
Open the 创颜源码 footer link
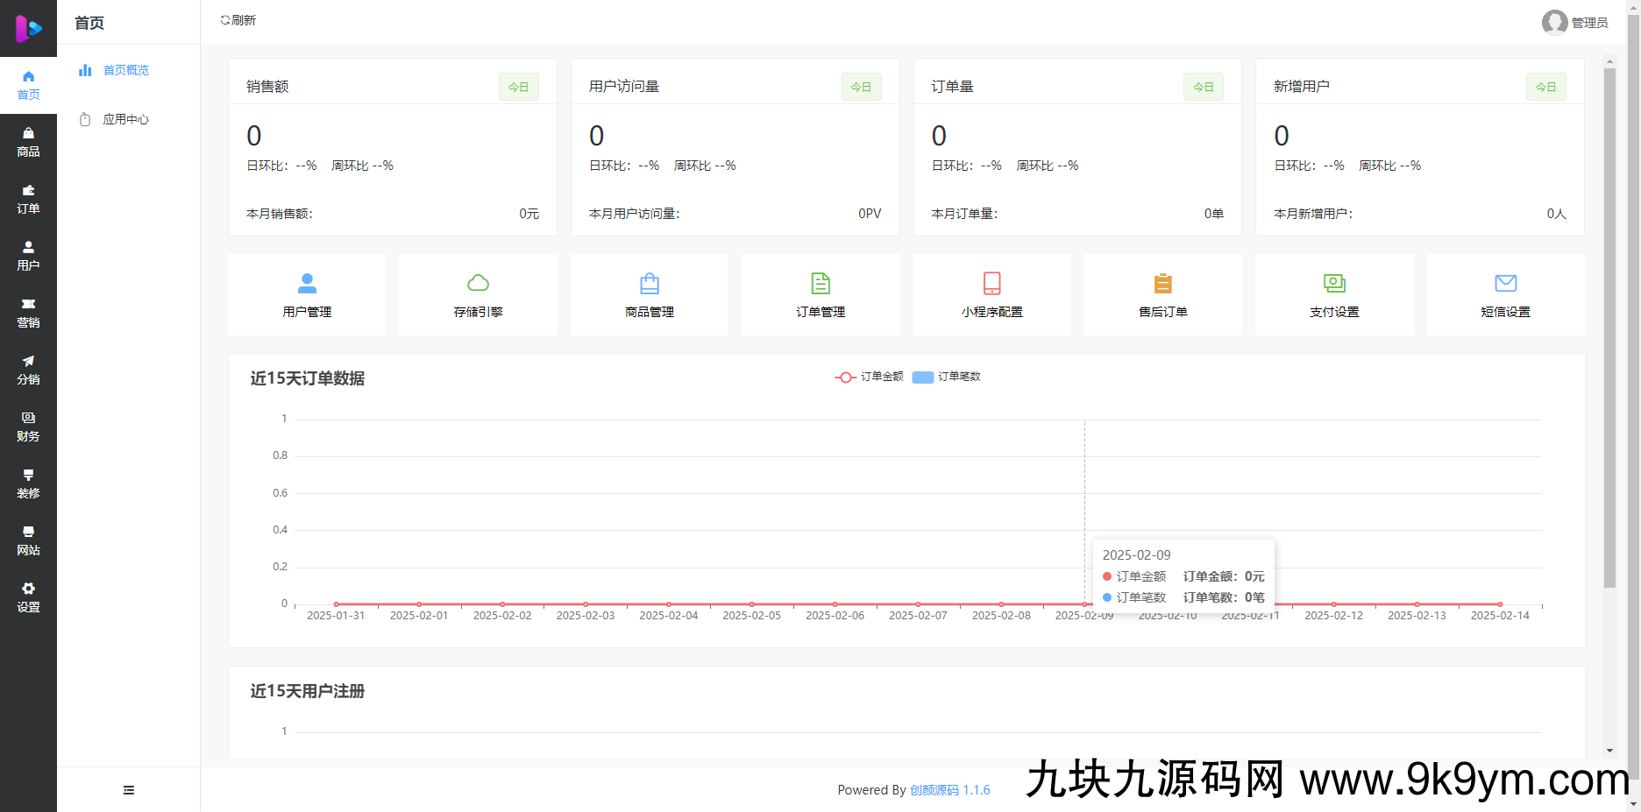(932, 789)
